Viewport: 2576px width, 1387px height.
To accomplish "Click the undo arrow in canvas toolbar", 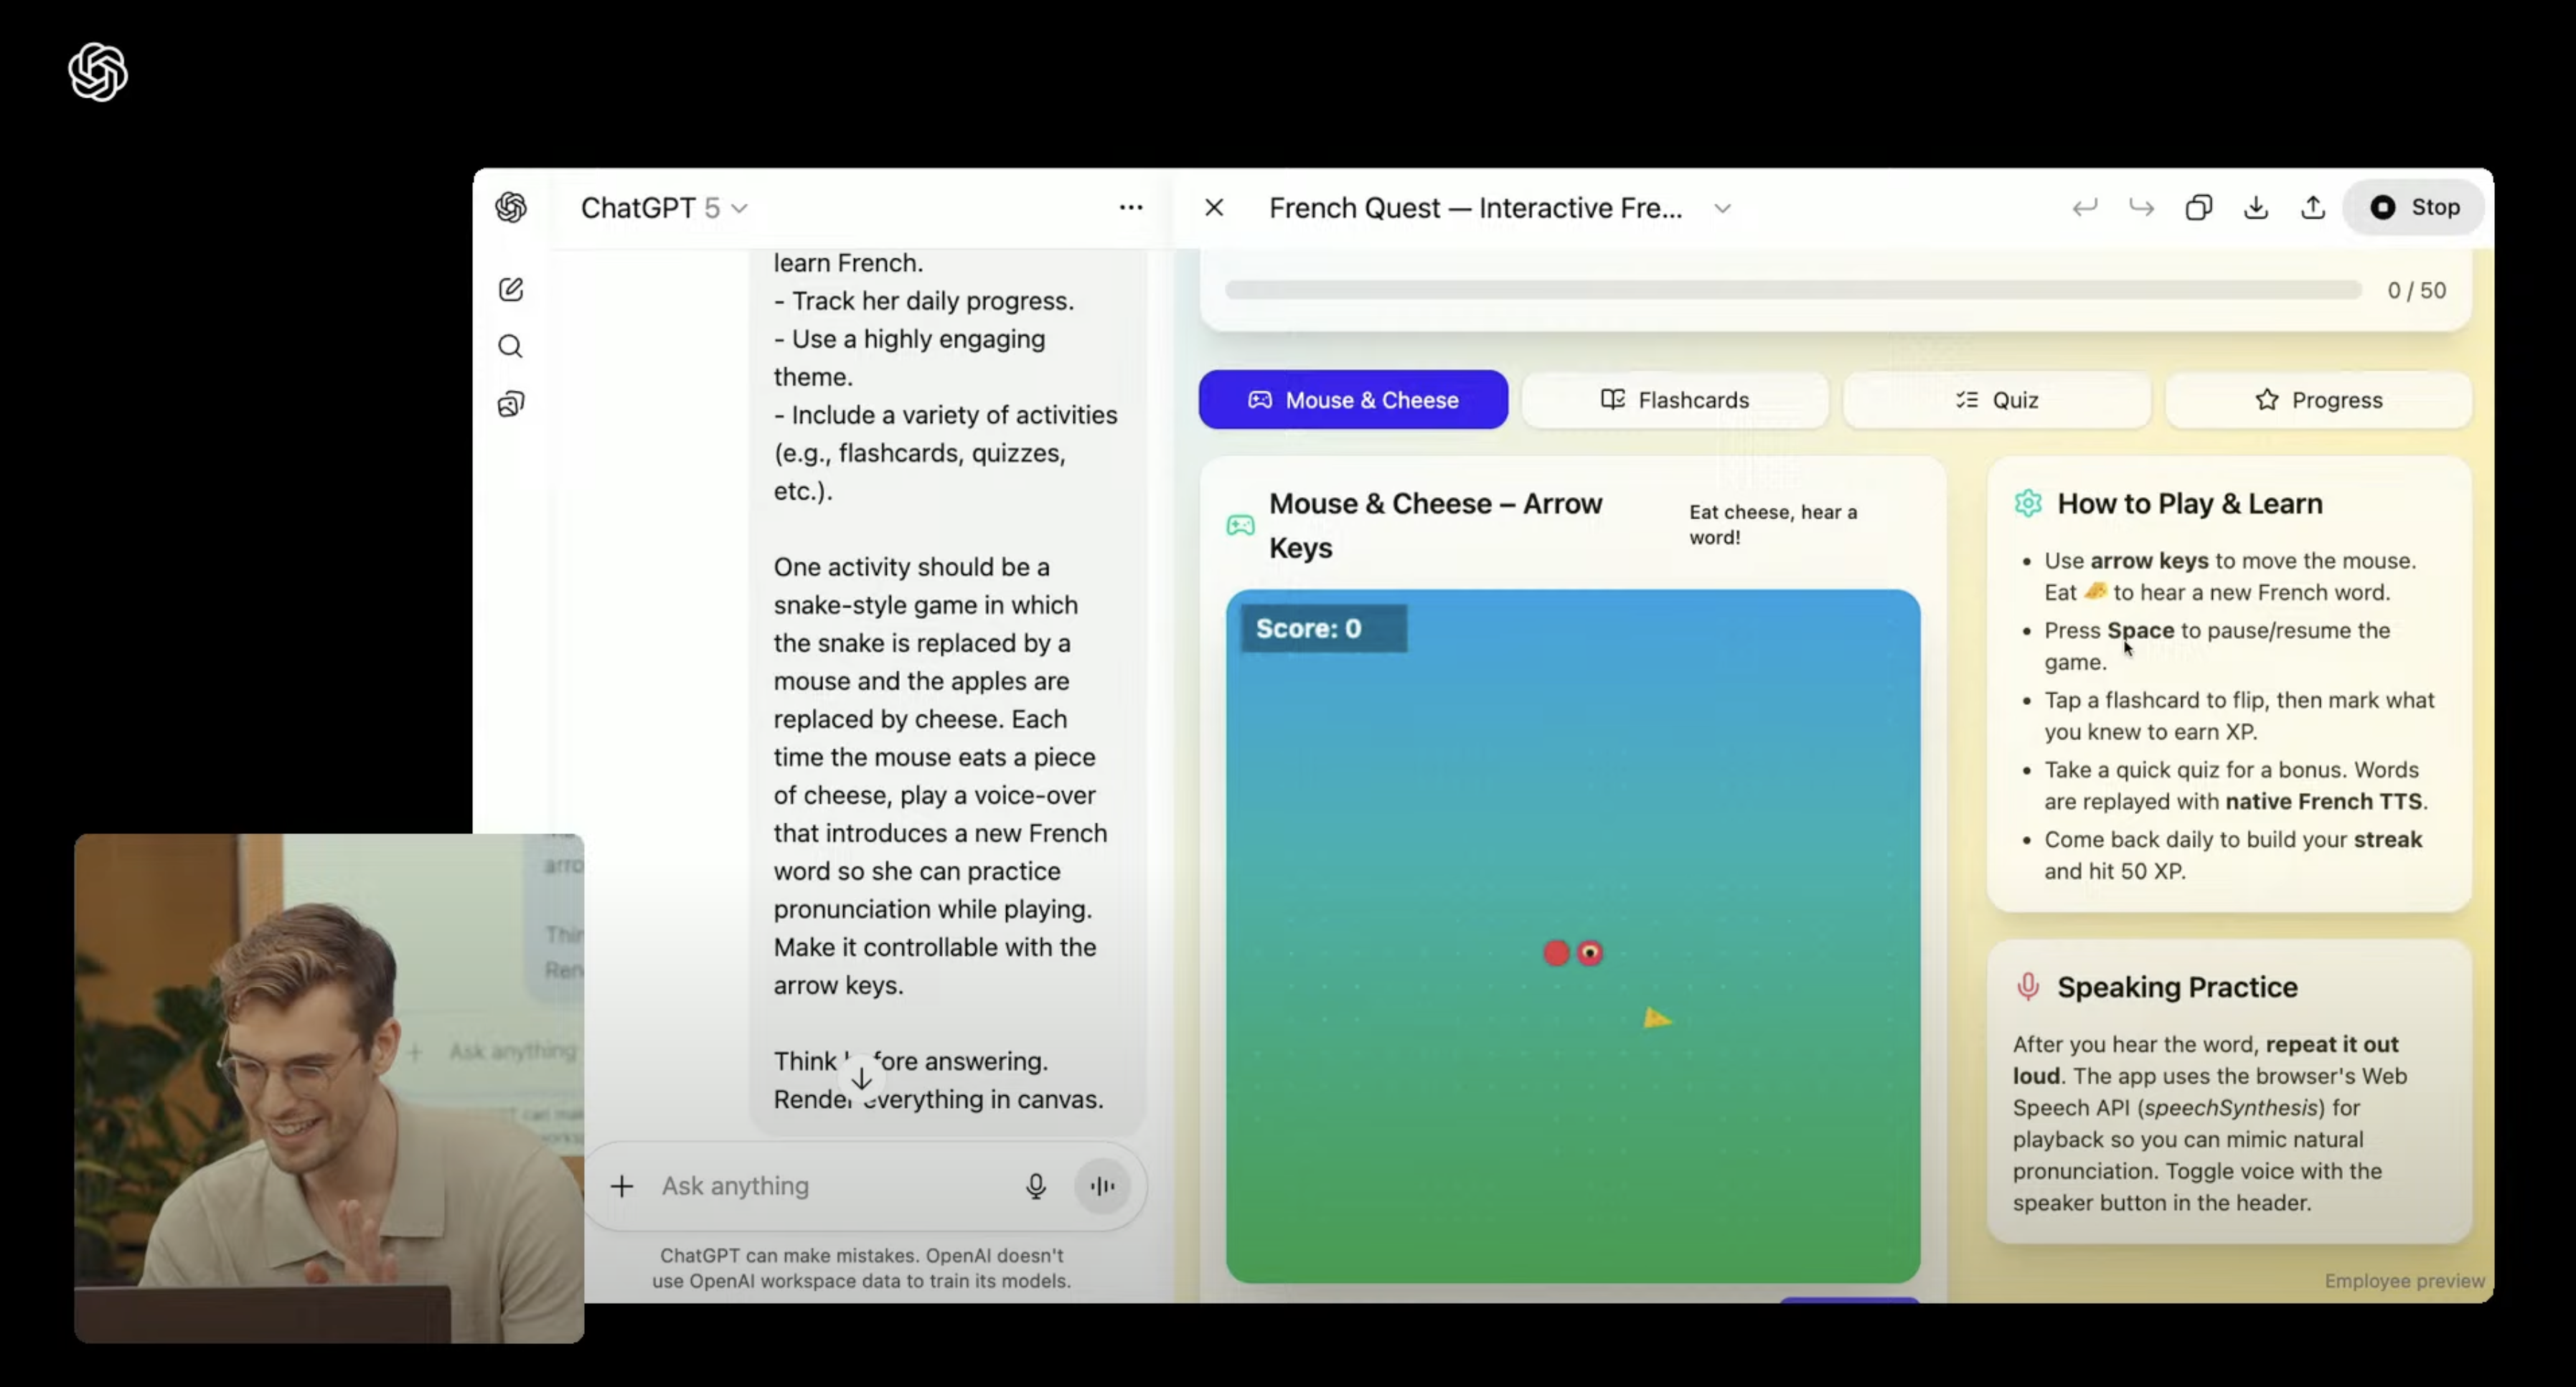I will (x=2084, y=207).
